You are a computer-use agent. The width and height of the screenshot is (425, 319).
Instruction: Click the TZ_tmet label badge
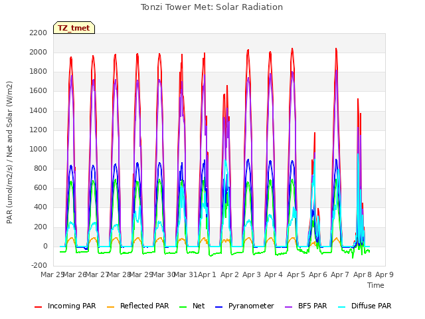point(74,28)
